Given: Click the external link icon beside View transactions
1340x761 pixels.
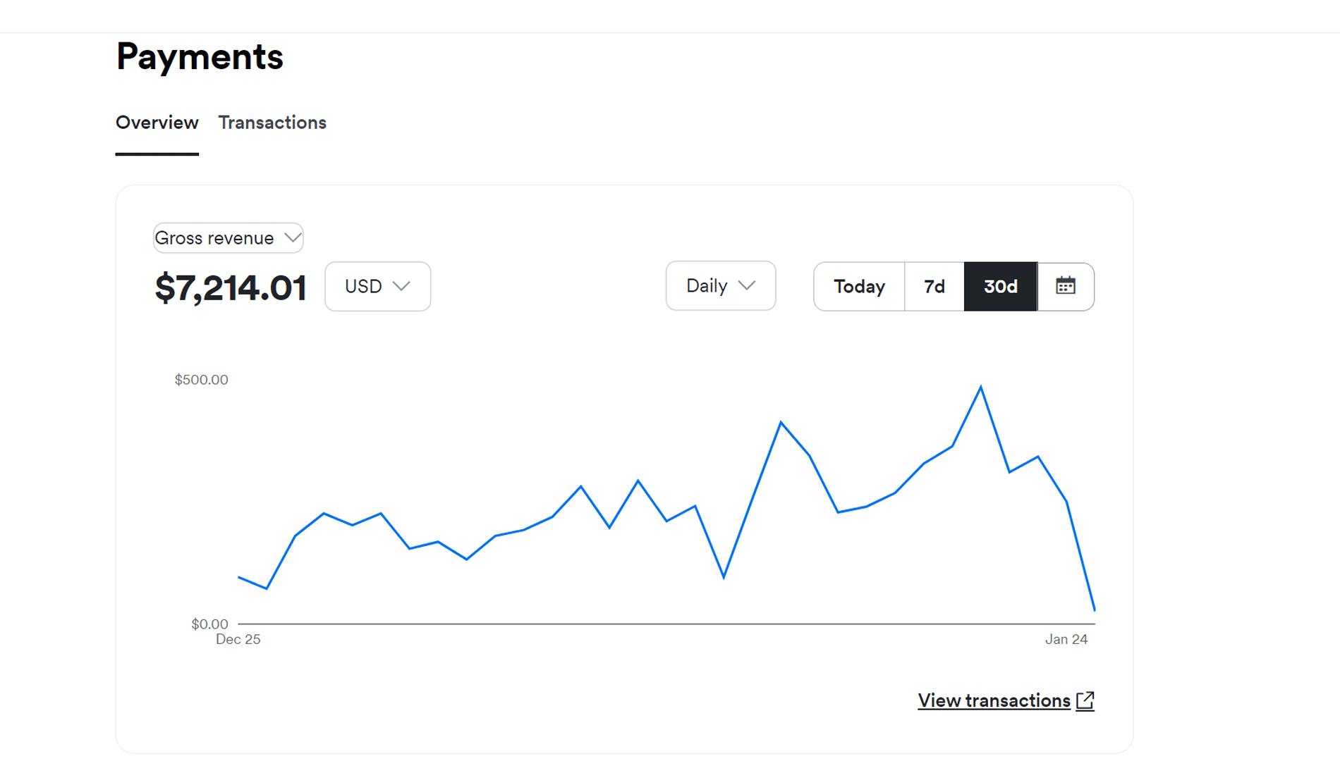Looking at the screenshot, I should click(1085, 700).
